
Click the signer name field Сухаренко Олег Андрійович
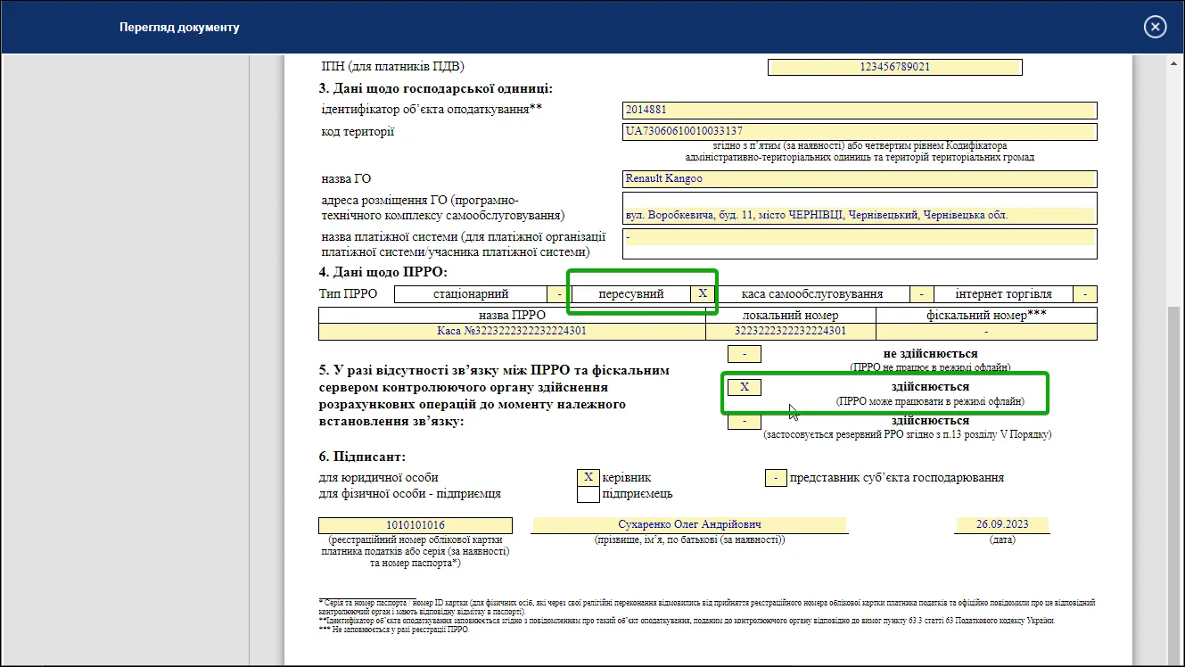[689, 525]
